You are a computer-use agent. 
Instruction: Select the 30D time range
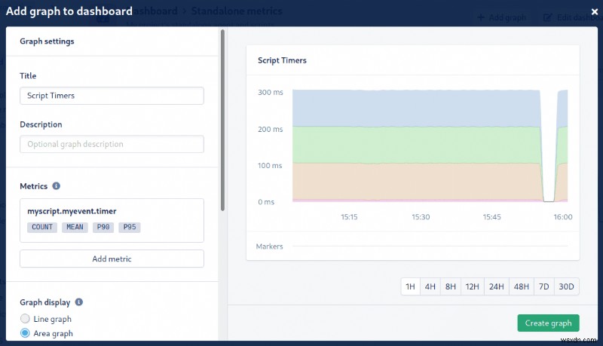[567, 286]
